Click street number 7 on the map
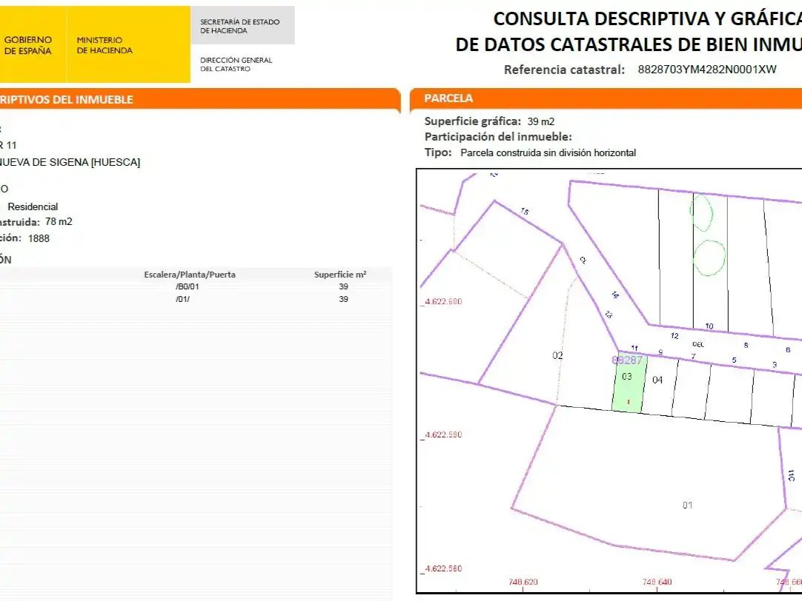Screen dimensions: 802x601 [694, 356]
